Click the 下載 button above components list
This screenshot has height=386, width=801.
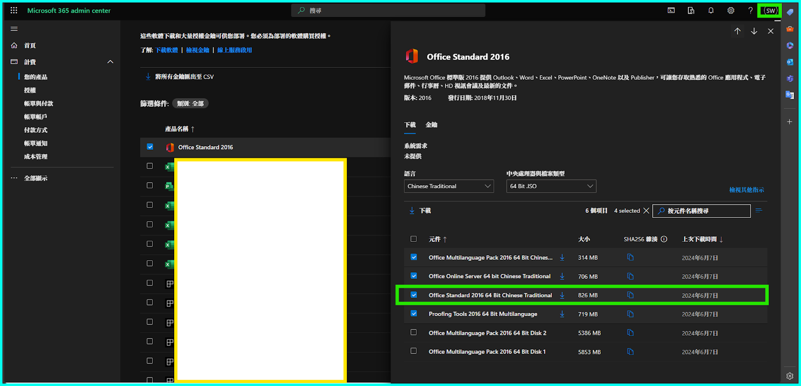420,211
